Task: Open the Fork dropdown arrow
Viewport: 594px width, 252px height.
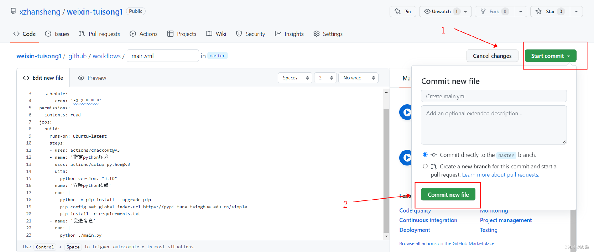Action: [x=521, y=12]
